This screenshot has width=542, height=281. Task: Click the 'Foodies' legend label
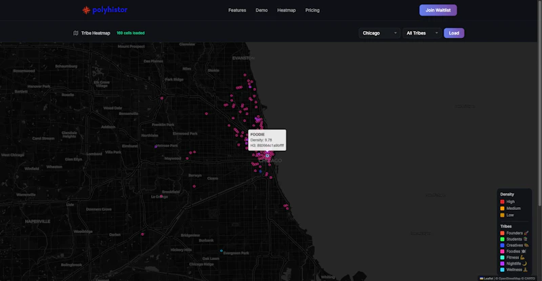tap(514, 251)
